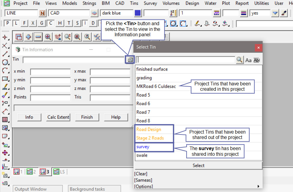Expand the [Options] submenu

(x=258, y=186)
